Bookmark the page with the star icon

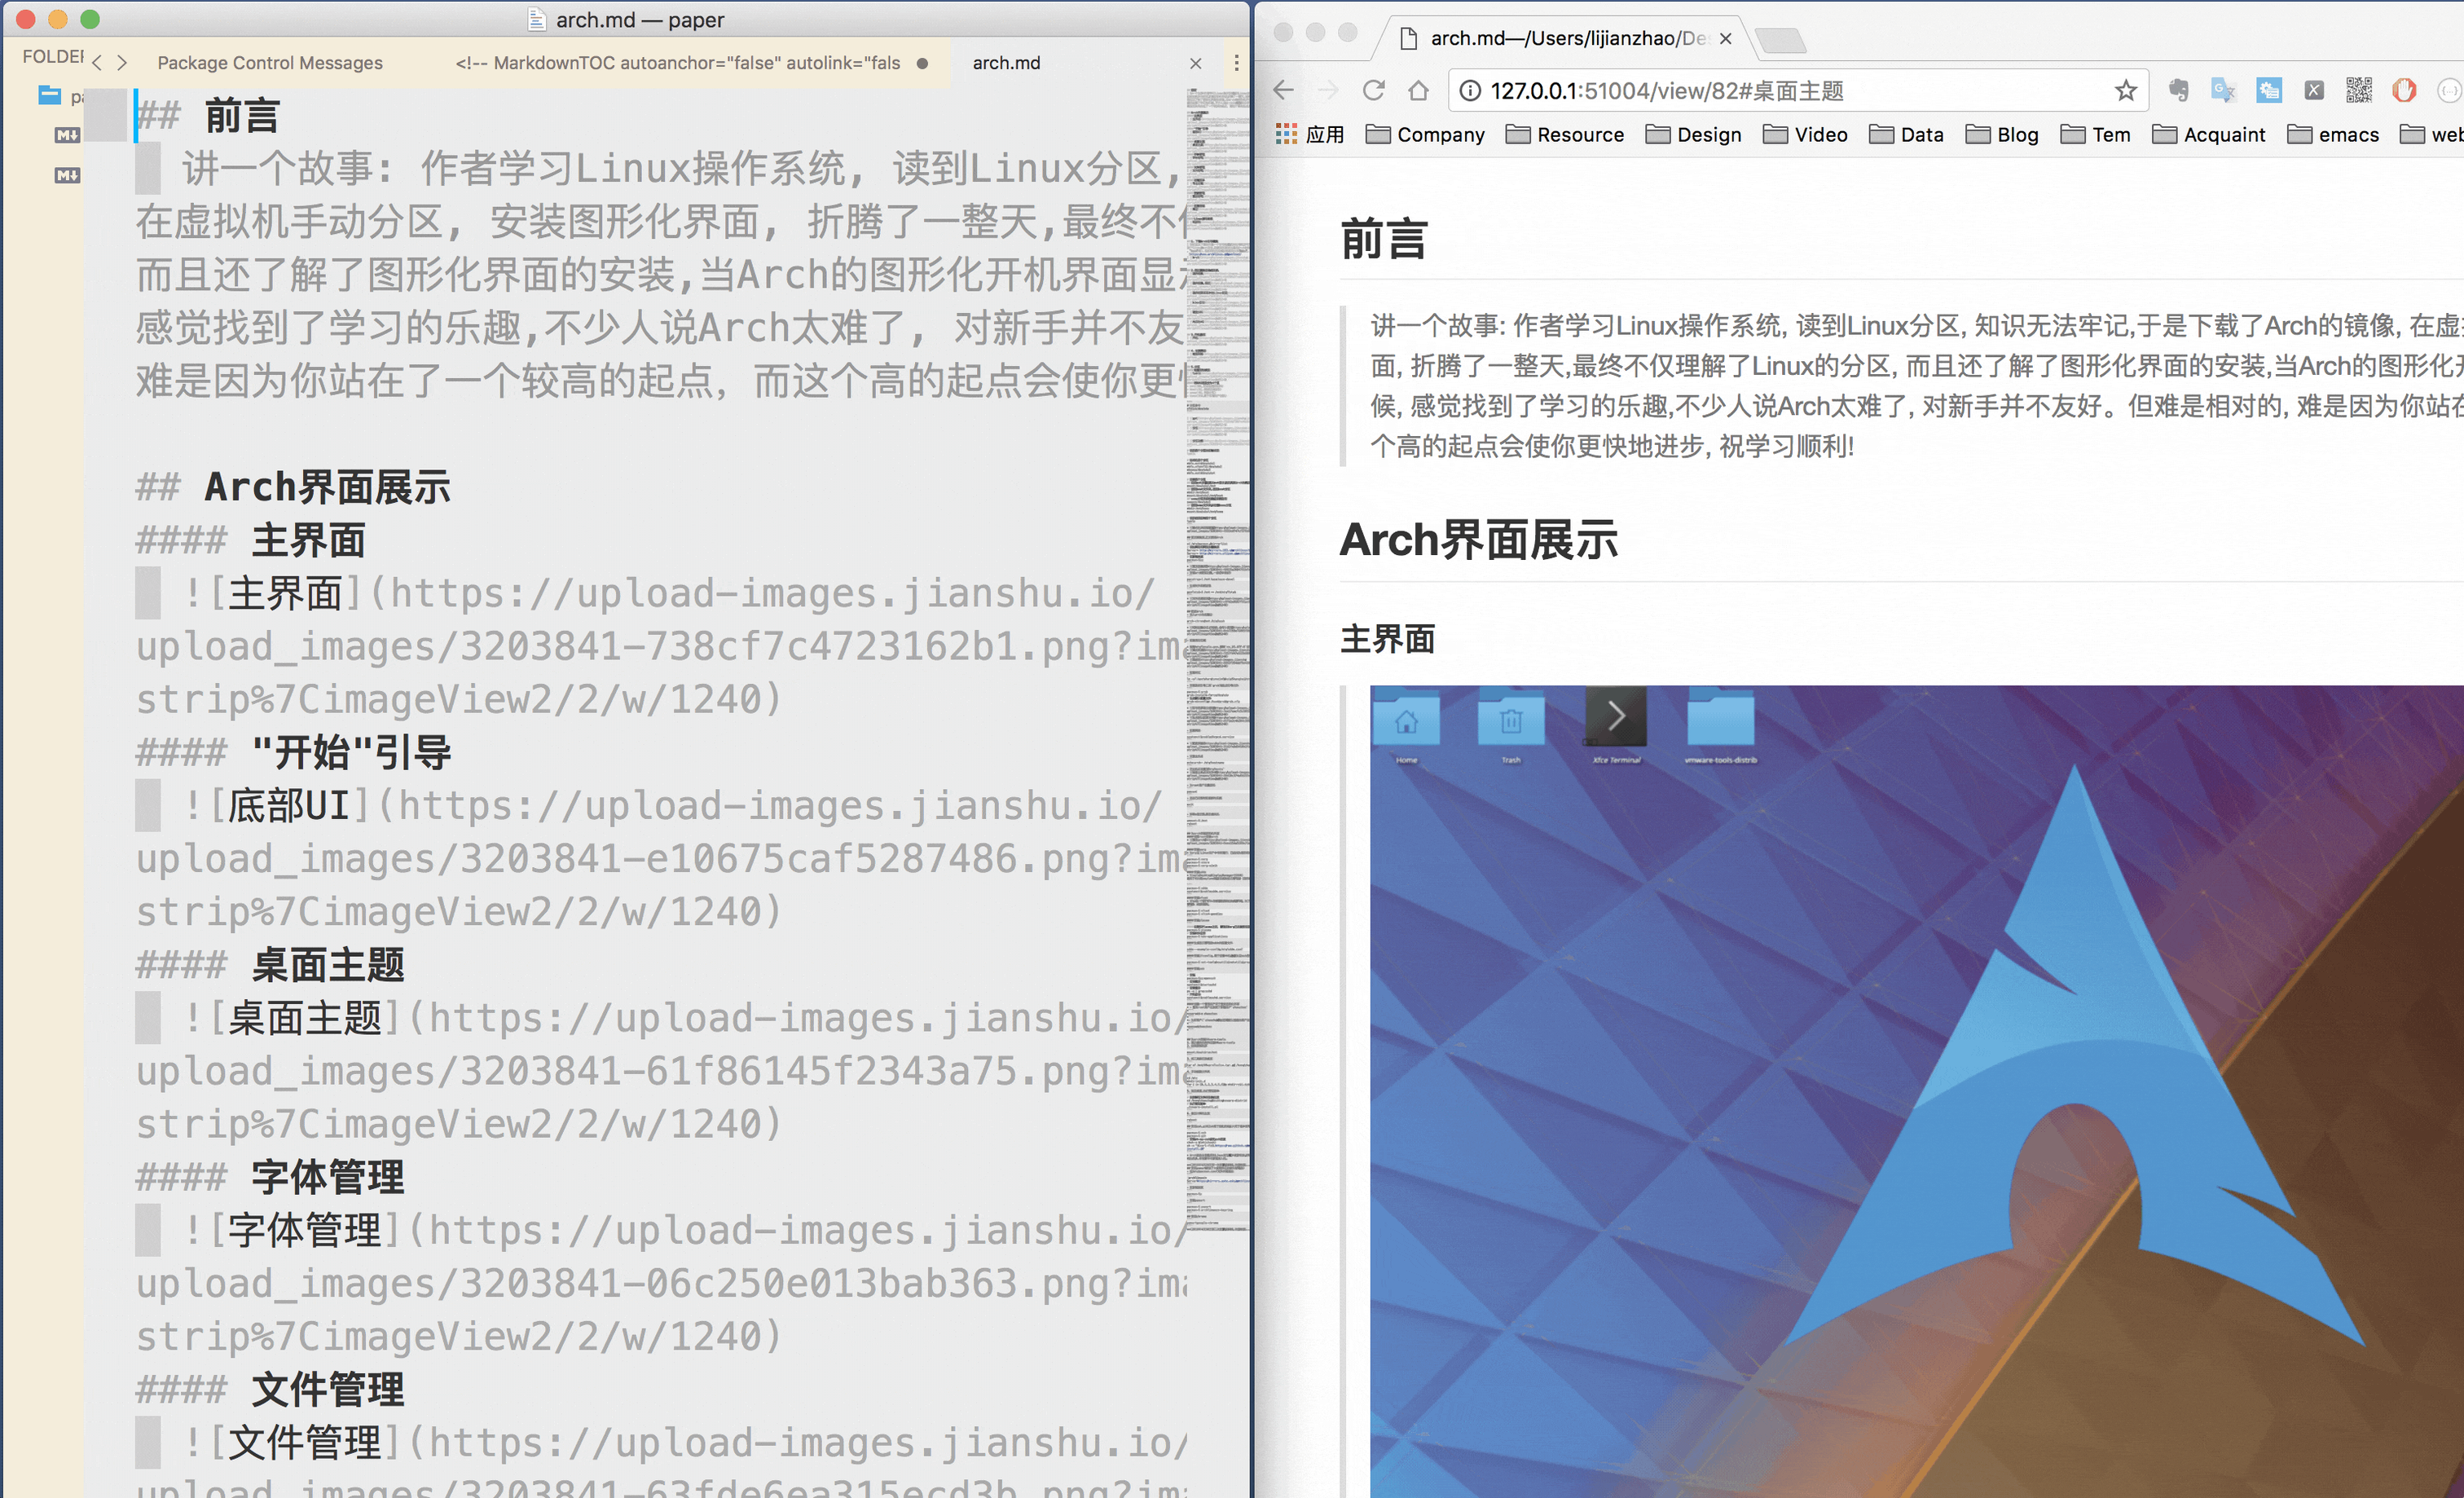pyautogui.click(x=2126, y=90)
